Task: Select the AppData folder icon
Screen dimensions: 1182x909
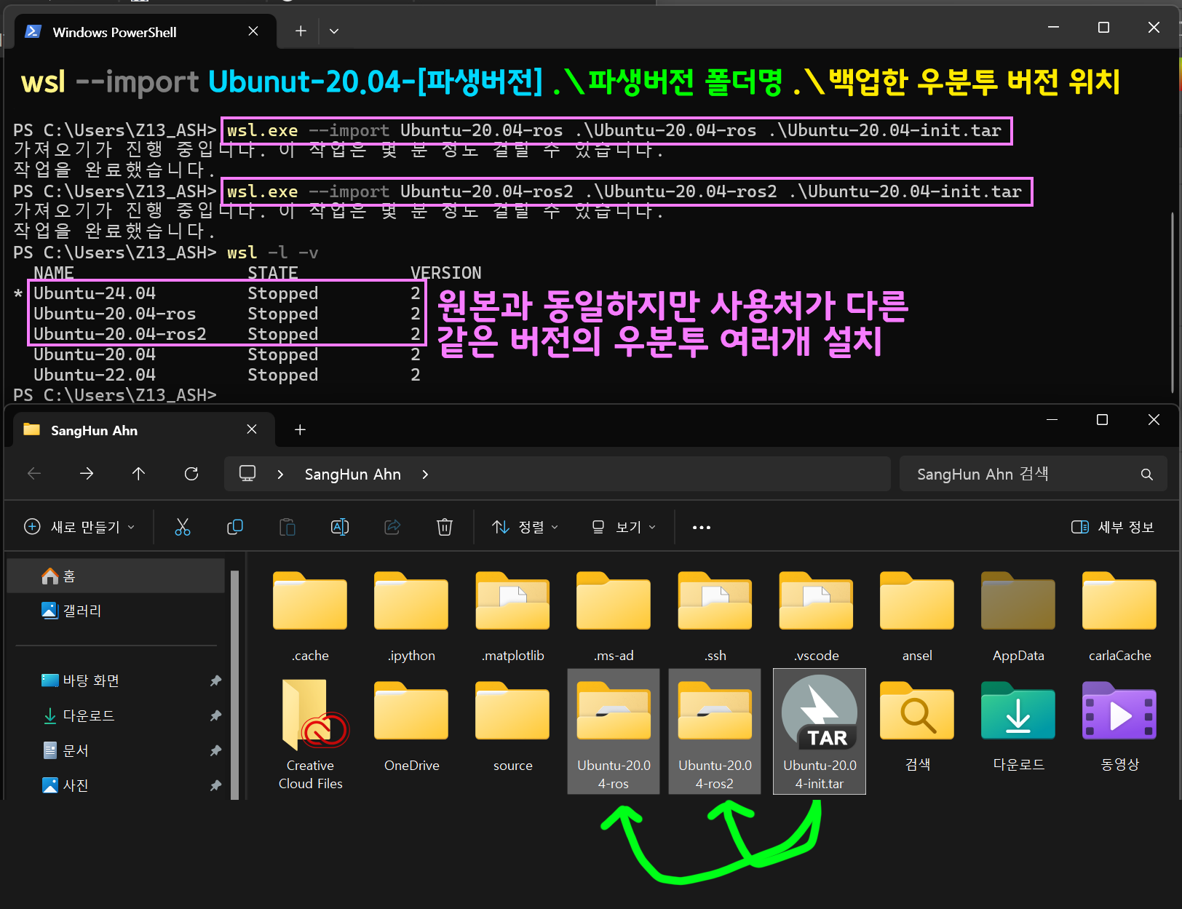Action: (1018, 601)
